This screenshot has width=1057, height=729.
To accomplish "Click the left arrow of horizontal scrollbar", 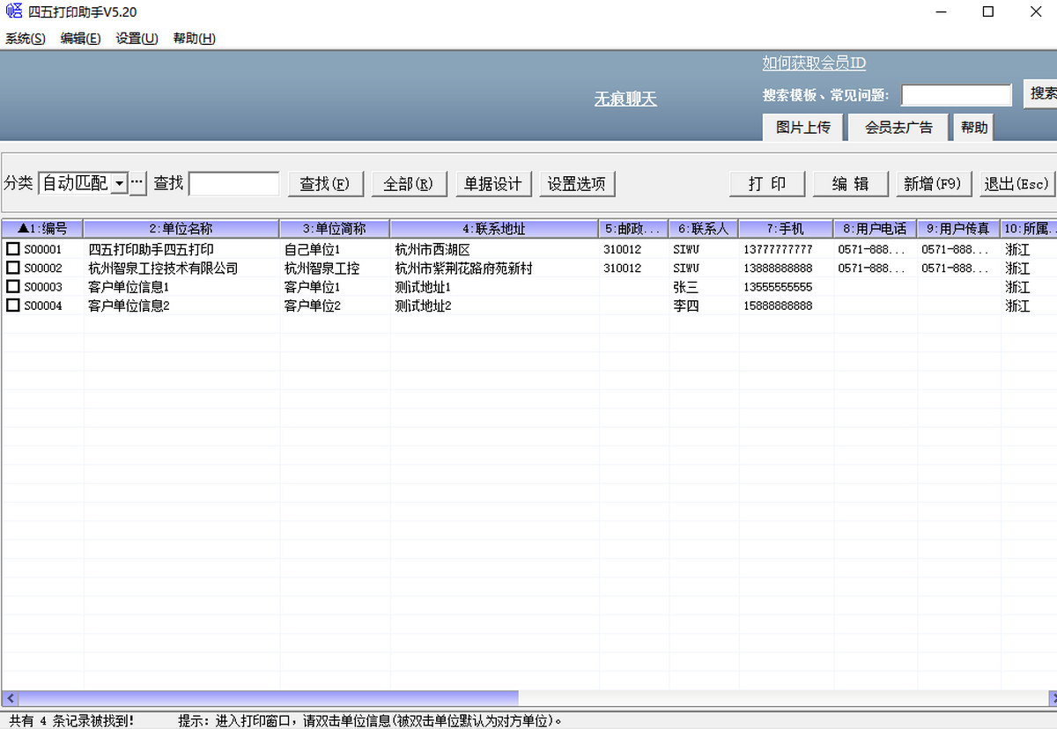I will 10,698.
